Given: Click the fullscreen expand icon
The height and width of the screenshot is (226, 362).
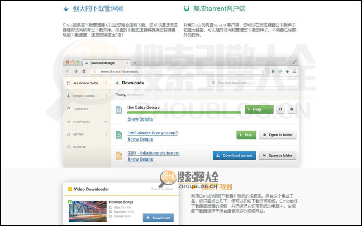Looking at the screenshot, I should [295, 62].
